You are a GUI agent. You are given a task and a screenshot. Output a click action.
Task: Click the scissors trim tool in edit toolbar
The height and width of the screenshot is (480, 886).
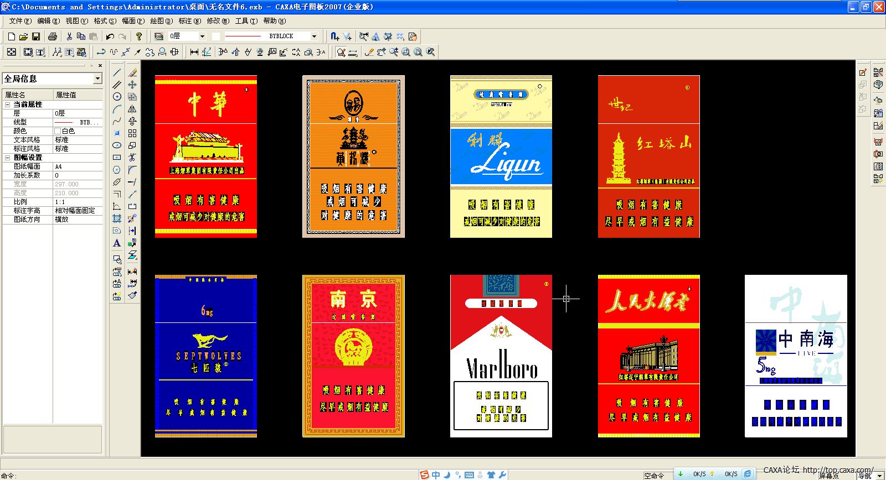(x=132, y=158)
